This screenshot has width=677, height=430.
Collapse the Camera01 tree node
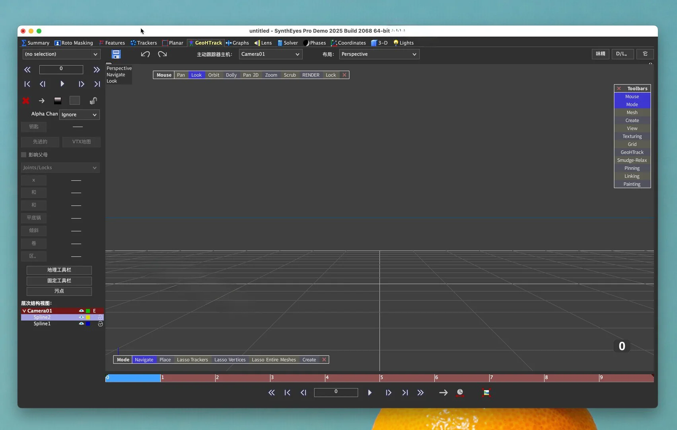24,311
